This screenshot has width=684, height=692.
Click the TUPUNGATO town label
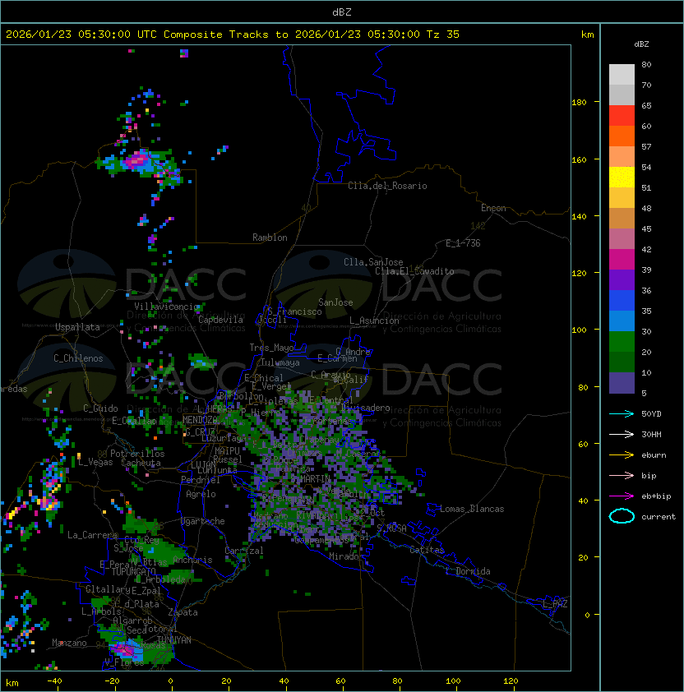(x=134, y=571)
